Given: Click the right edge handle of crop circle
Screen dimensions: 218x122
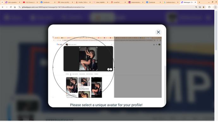Looking at the screenshot, I should click(114, 67).
